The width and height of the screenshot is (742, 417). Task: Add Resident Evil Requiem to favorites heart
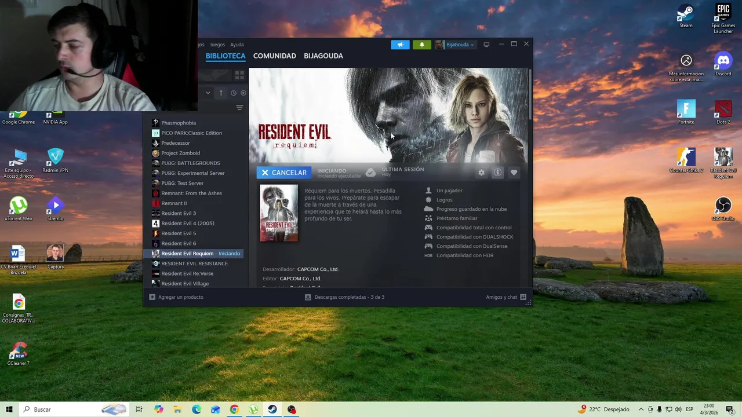[514, 173]
